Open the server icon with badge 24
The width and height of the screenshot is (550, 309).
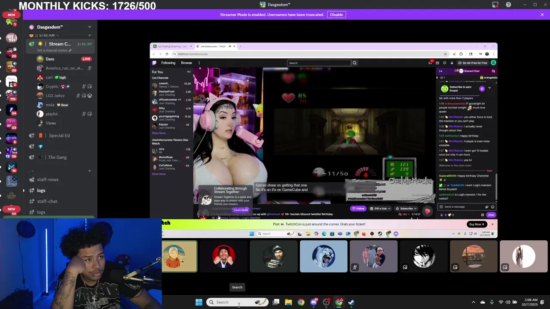coord(12,110)
